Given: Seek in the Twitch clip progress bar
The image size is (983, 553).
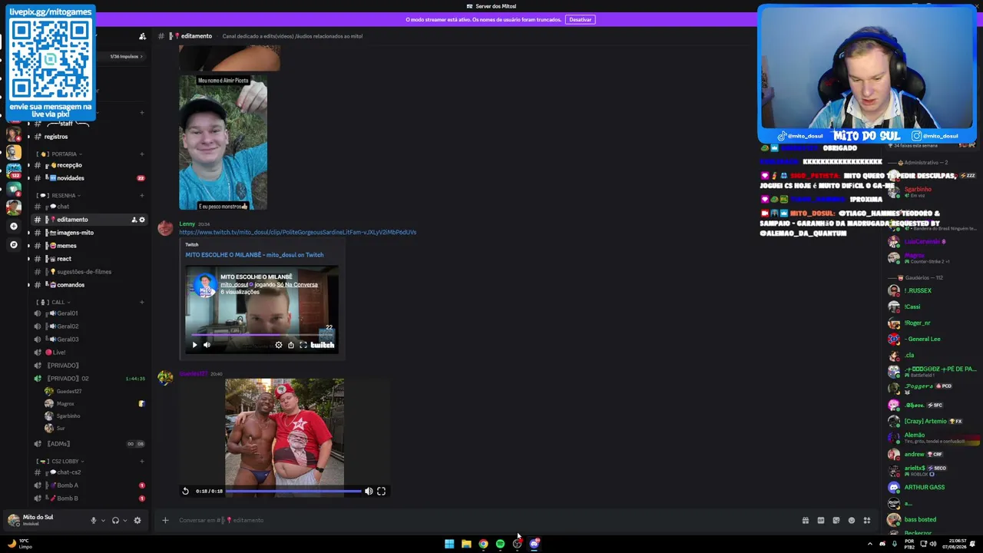Looking at the screenshot, I should 262,336.
